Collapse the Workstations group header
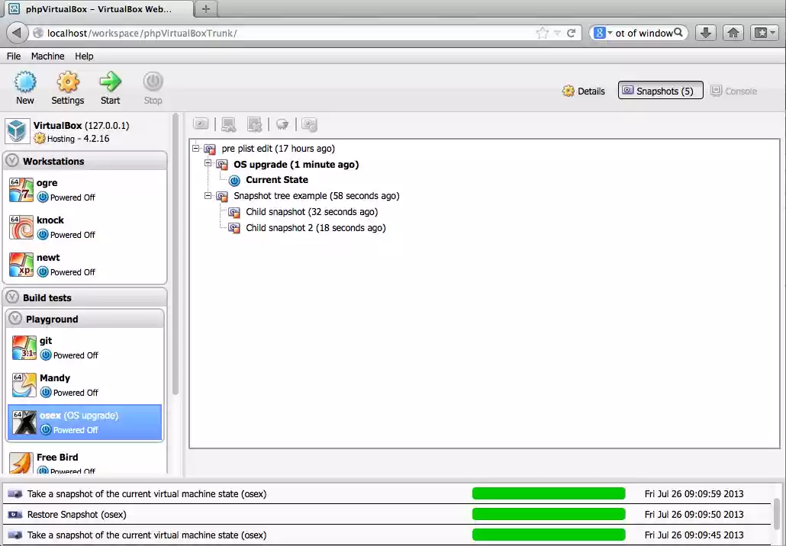Screen dimensions: 786x546 [12, 161]
